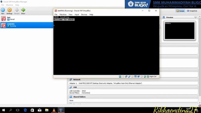Click the USB section plug icon
This screenshot has width=201, height=113.
[71, 87]
